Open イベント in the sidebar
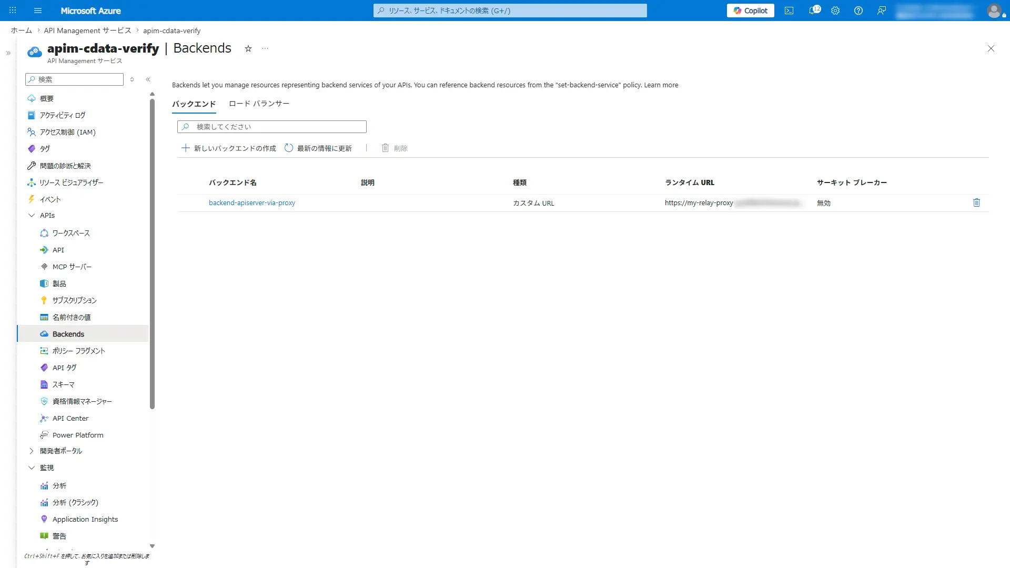 click(50, 199)
